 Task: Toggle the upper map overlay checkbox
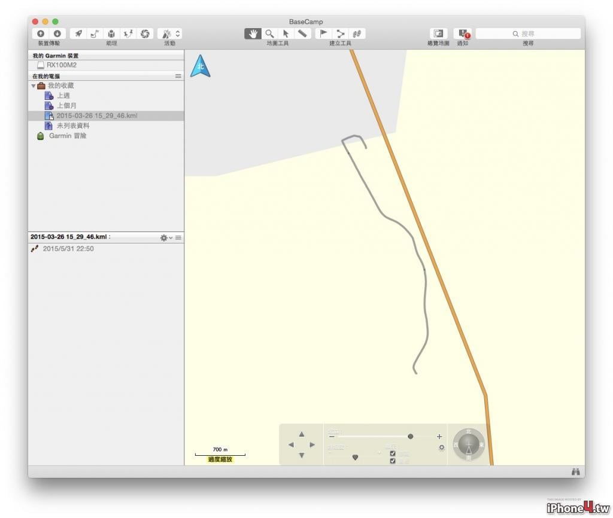click(393, 453)
